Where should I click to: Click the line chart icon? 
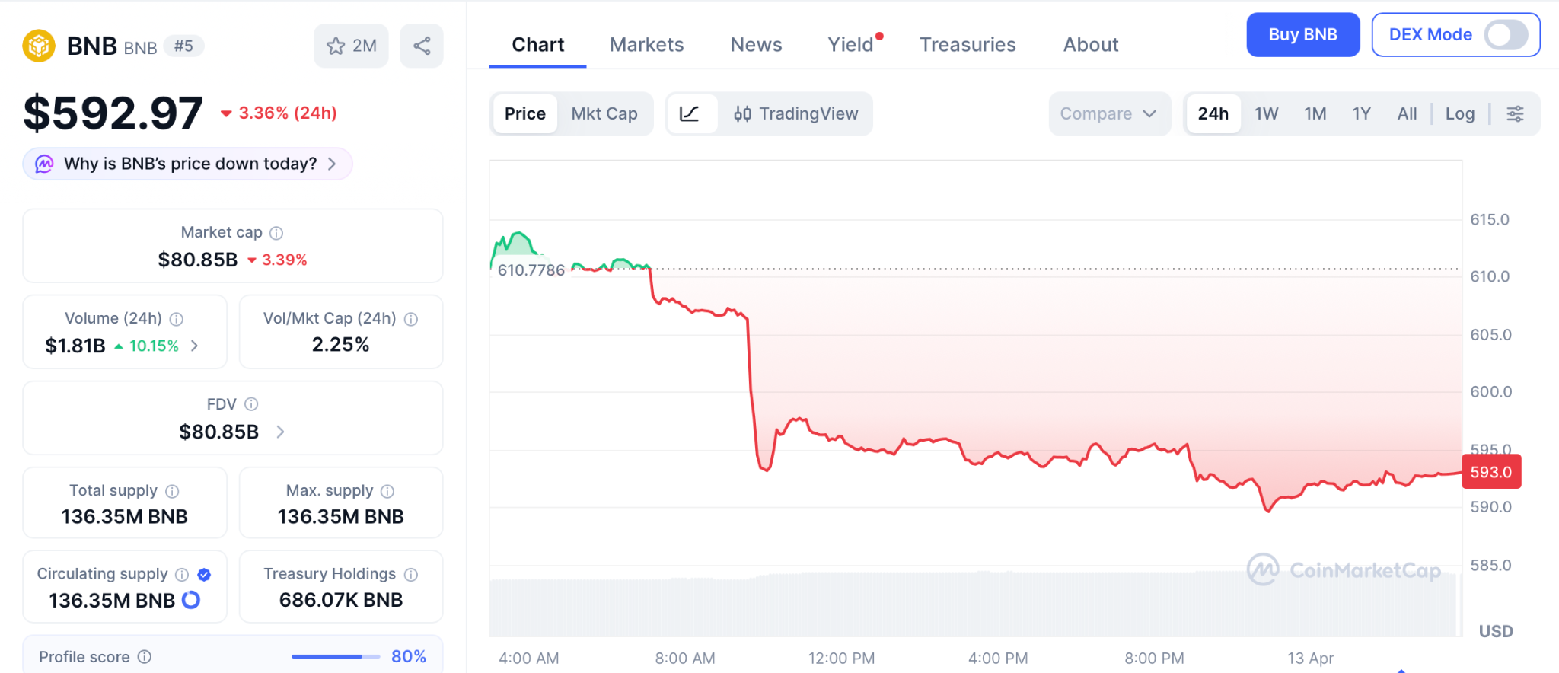tap(690, 113)
